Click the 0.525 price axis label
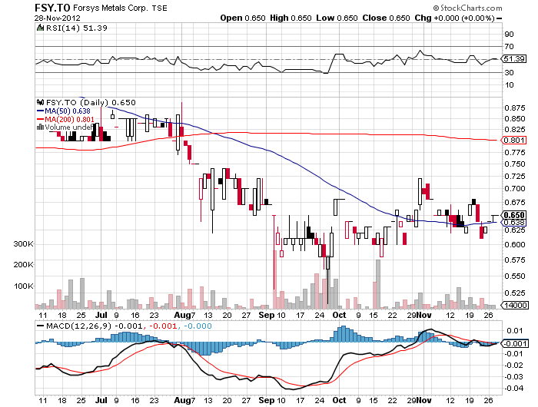 [515, 293]
